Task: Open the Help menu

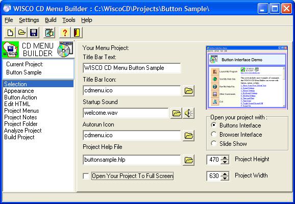Action: 87,20
